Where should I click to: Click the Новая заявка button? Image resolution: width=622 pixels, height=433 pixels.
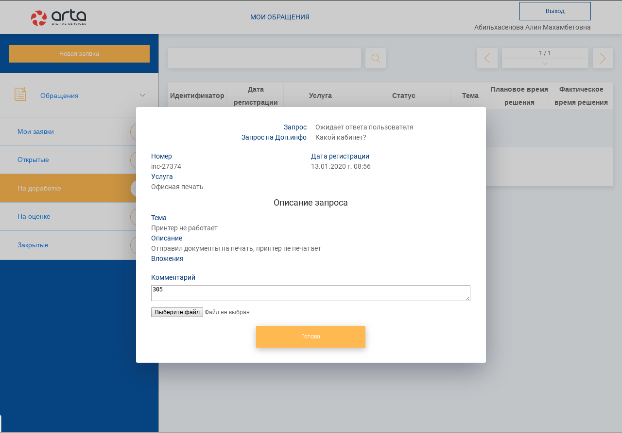pyautogui.click(x=79, y=54)
